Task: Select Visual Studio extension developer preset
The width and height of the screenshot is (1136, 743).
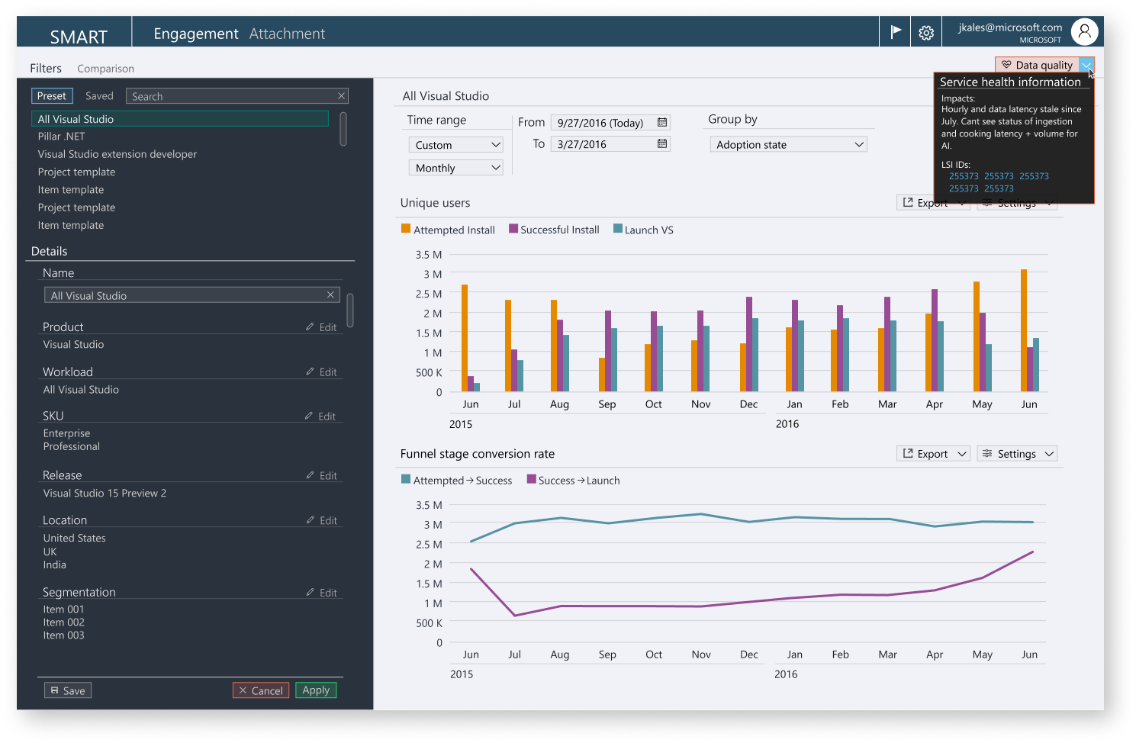Action: coord(117,154)
